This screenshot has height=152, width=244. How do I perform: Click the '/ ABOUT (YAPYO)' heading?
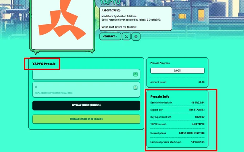[x=111, y=10]
